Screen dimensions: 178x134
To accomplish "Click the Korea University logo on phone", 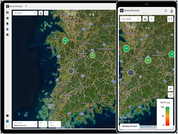I will pyautogui.click(x=122, y=11).
